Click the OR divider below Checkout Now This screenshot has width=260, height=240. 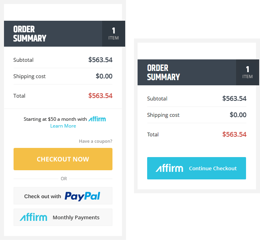64,179
